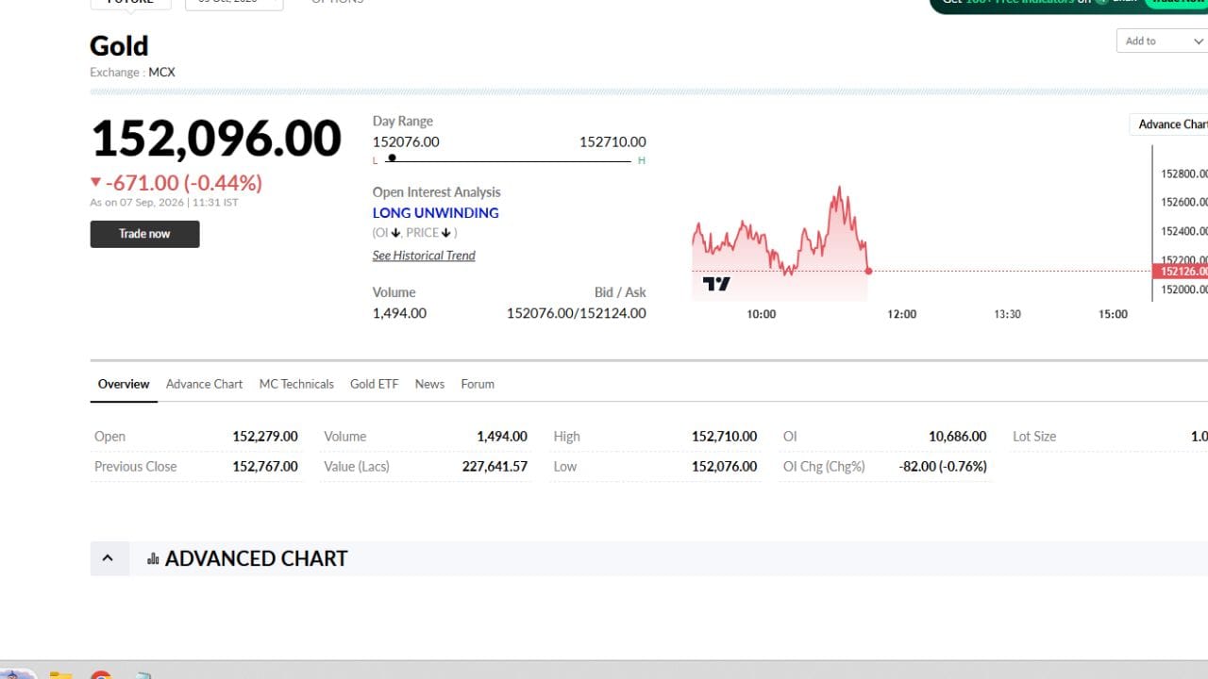
Task: Click the LONG UNWINDING label
Action: tap(436, 213)
